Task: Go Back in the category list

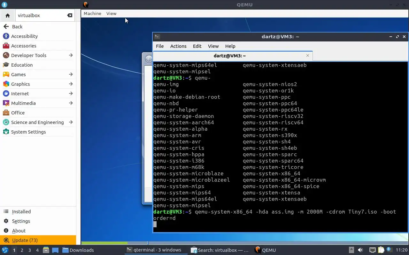Action: click(38, 26)
